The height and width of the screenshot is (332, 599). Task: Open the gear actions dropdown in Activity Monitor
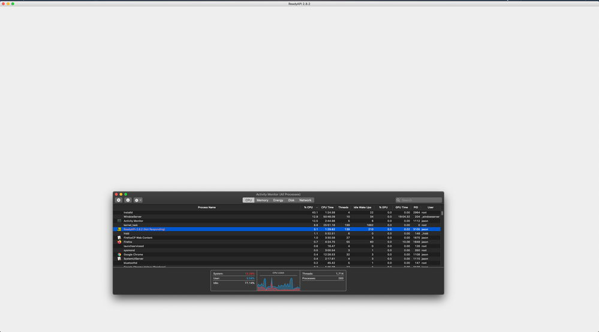pos(138,200)
